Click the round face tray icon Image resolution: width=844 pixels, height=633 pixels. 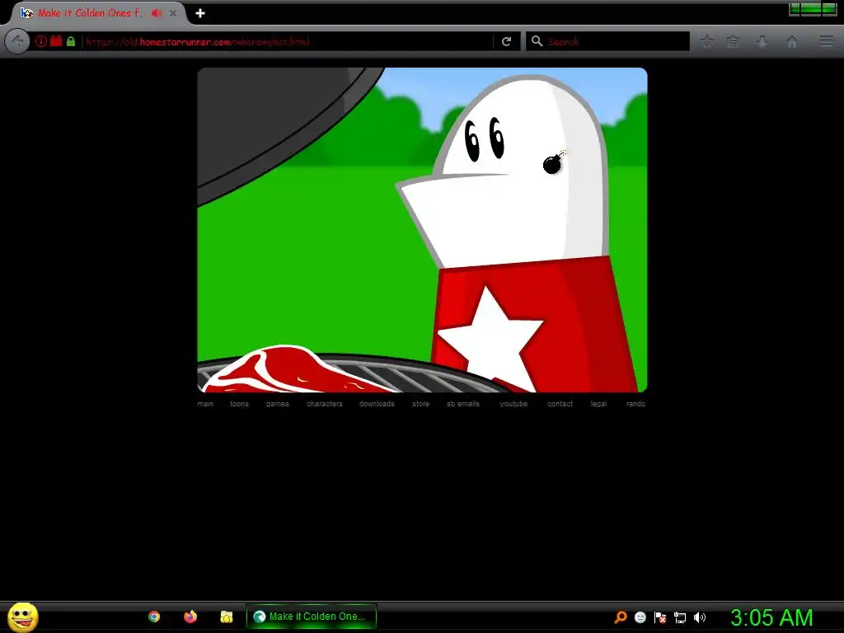[x=640, y=617]
